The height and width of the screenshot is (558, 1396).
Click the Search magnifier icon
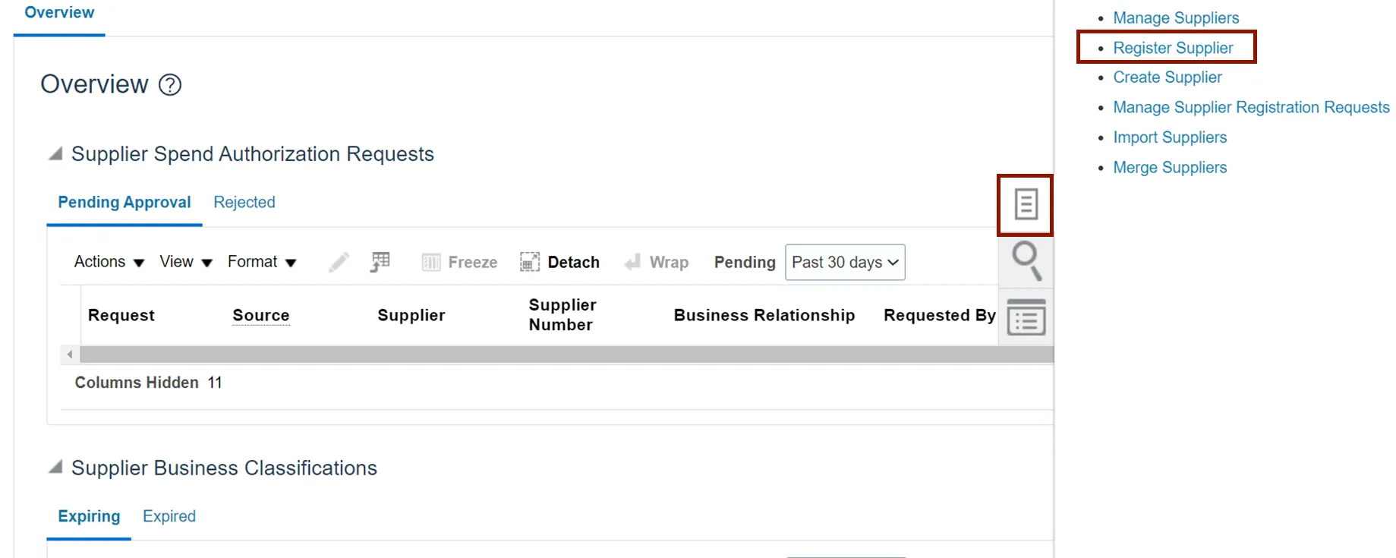1026,260
